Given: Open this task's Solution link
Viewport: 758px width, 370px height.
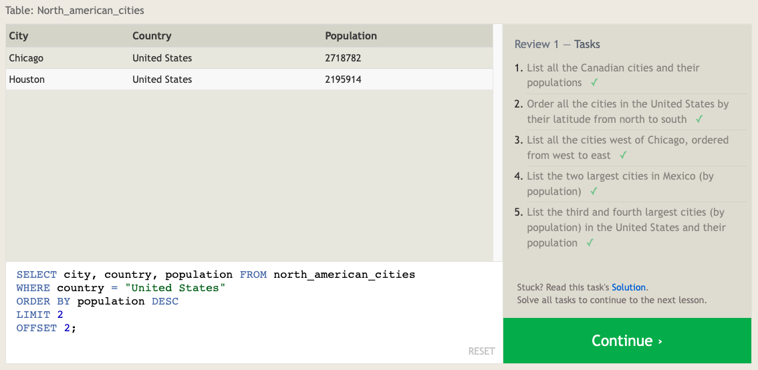Looking at the screenshot, I should click(x=628, y=287).
